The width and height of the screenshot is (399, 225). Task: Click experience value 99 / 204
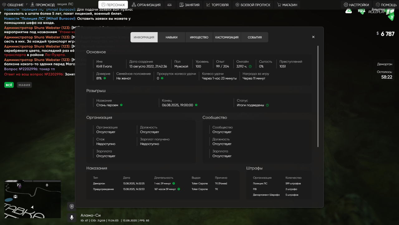tap(223, 66)
